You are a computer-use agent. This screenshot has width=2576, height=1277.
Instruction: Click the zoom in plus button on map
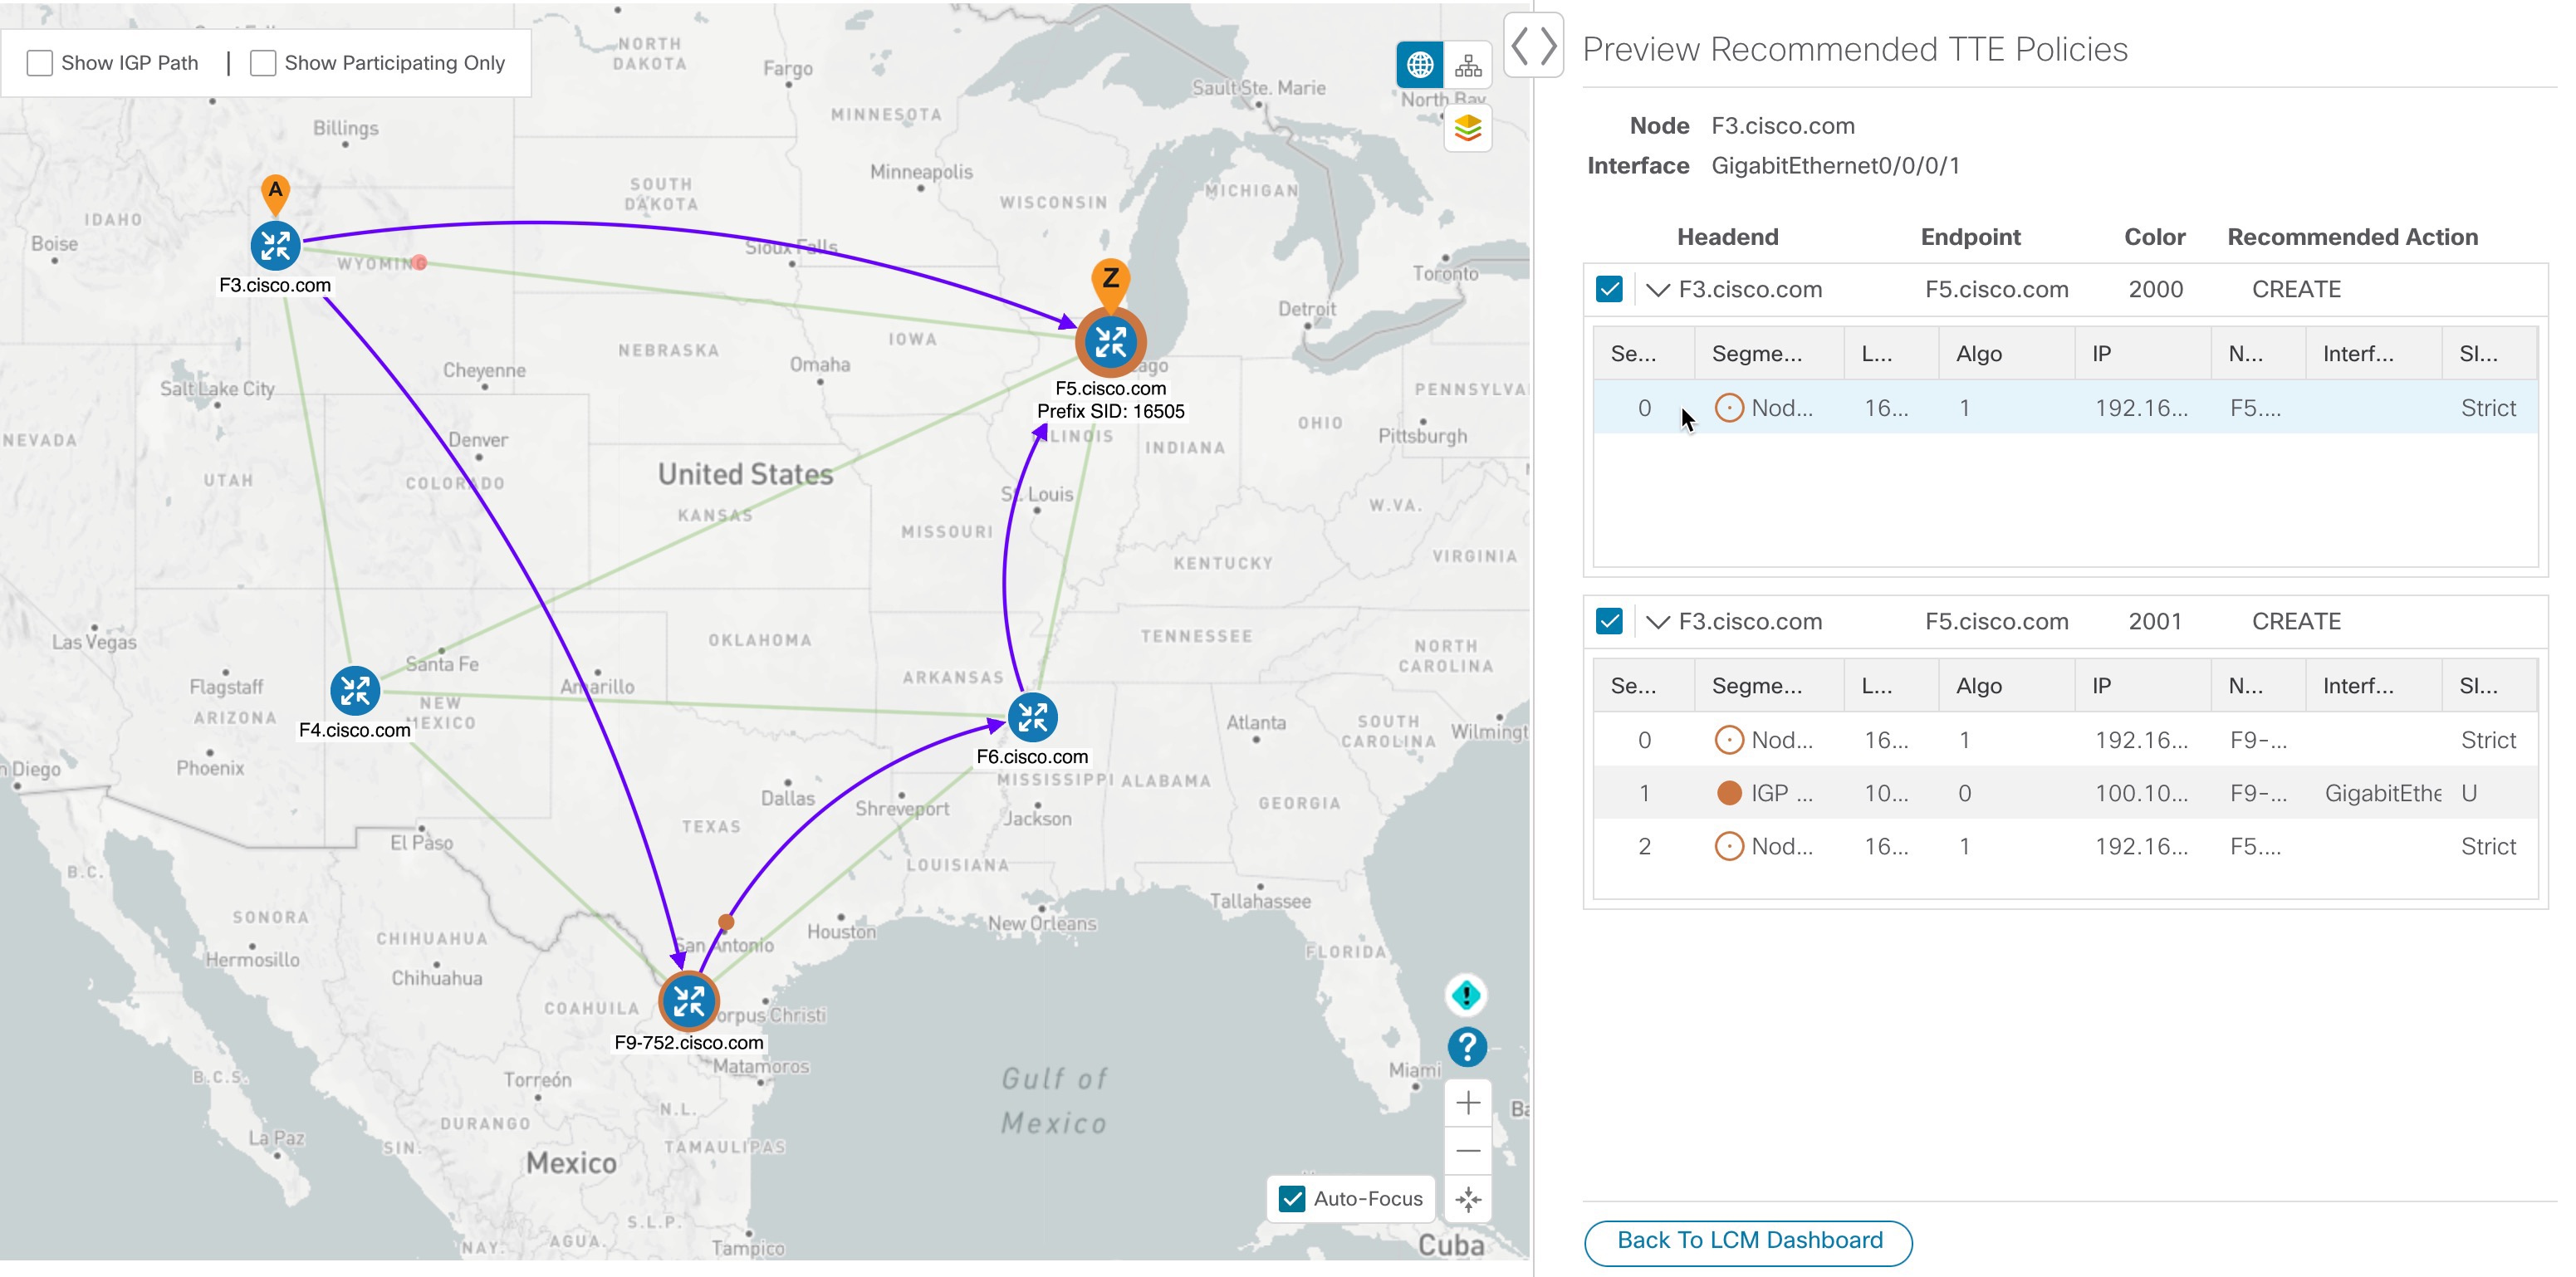(x=1467, y=1101)
